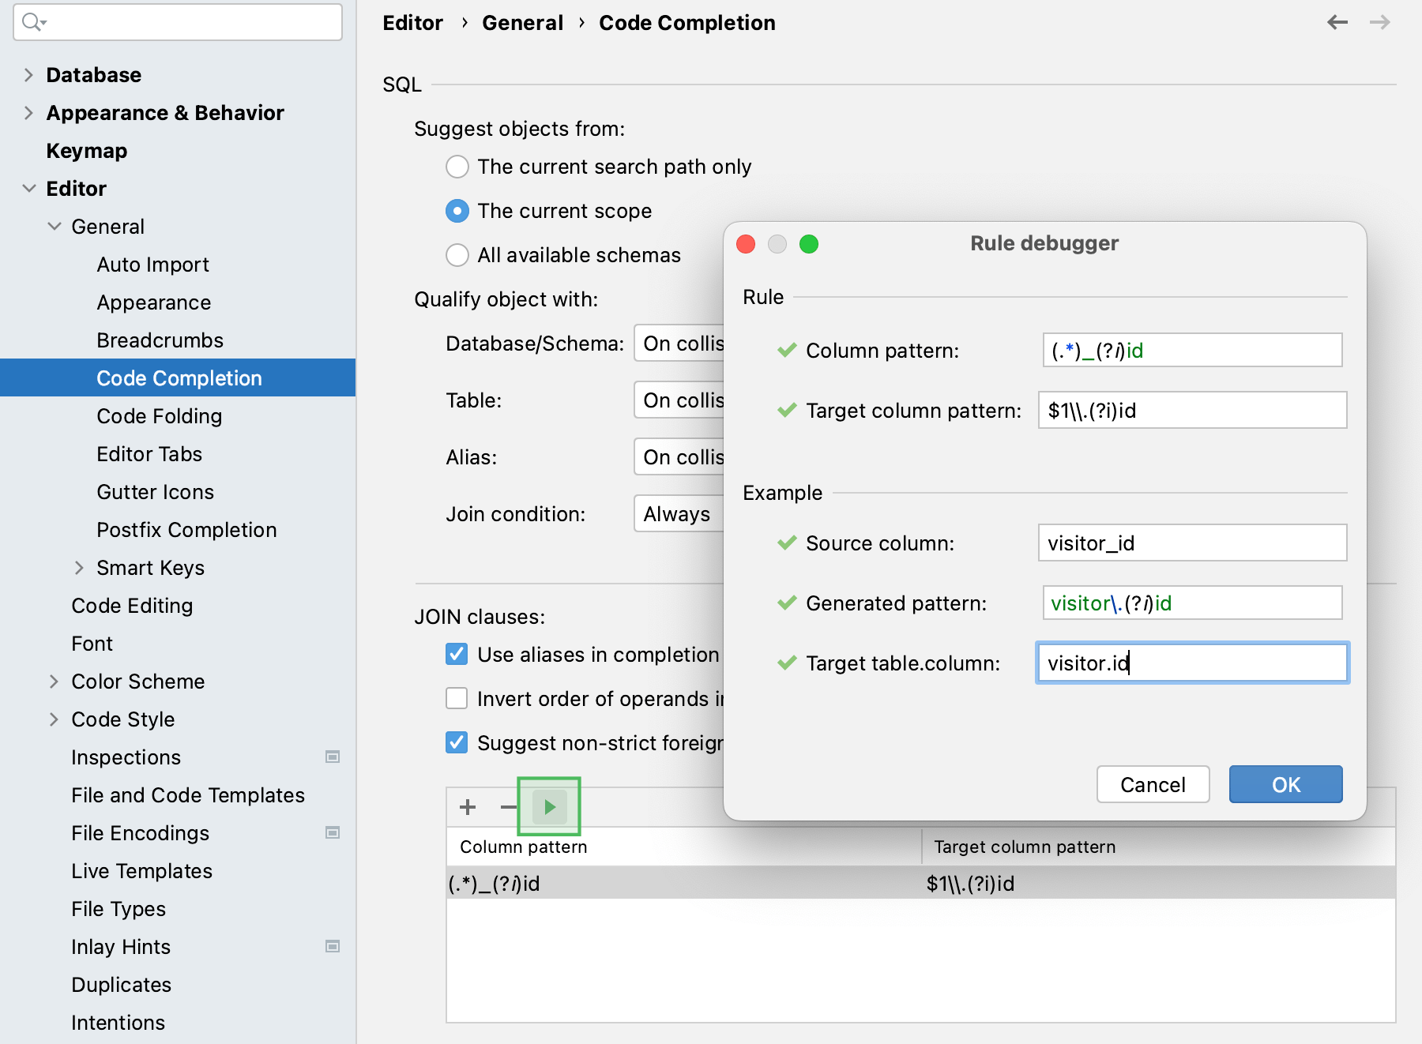Viewport: 1422px width, 1044px height.
Task: Confirm rule with OK button
Action: [1285, 784]
